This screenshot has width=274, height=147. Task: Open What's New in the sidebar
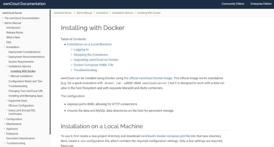13,37
